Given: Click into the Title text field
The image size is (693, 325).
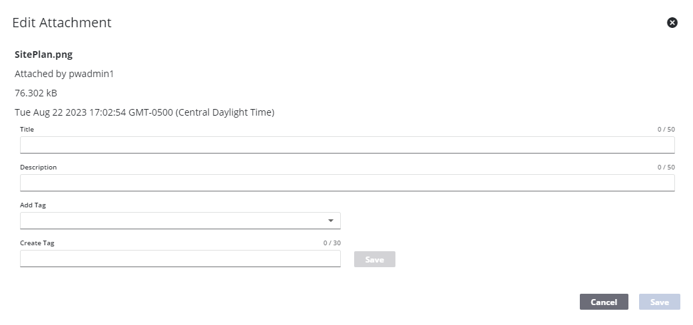Looking at the screenshot, I should click(x=347, y=145).
